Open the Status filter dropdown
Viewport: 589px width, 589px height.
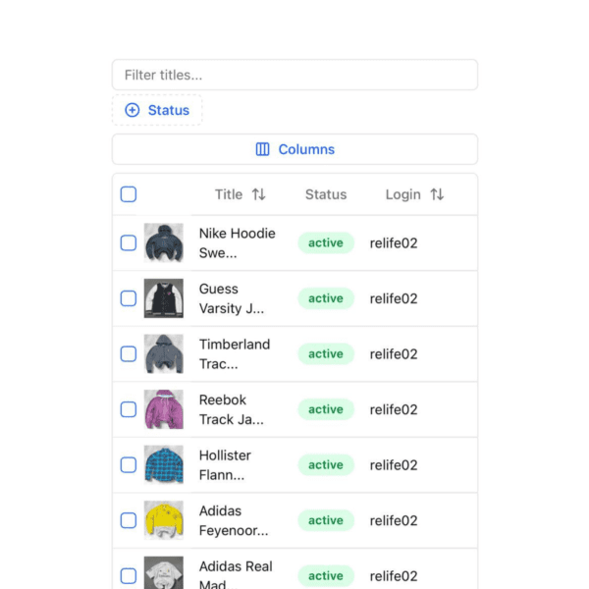(x=157, y=111)
